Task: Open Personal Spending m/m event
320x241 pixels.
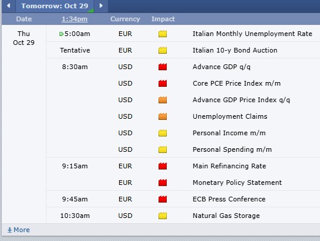Action: pos(232,149)
